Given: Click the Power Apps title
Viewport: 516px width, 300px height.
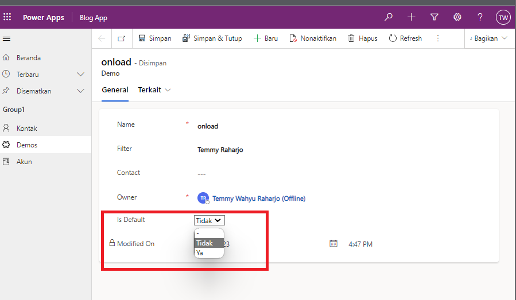Looking at the screenshot, I should 44,17.
